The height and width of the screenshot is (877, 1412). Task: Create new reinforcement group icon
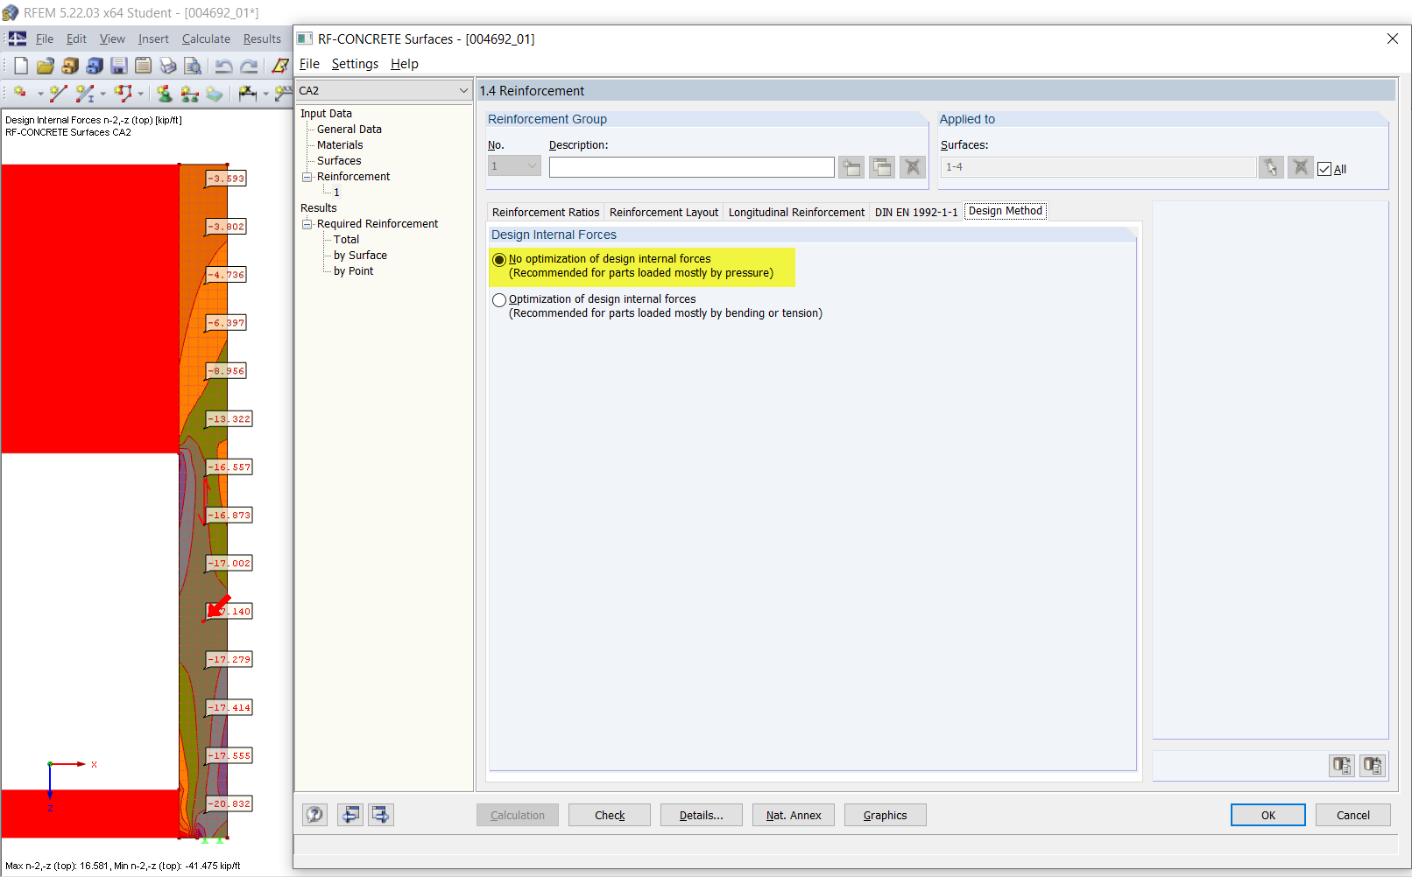[x=851, y=167]
